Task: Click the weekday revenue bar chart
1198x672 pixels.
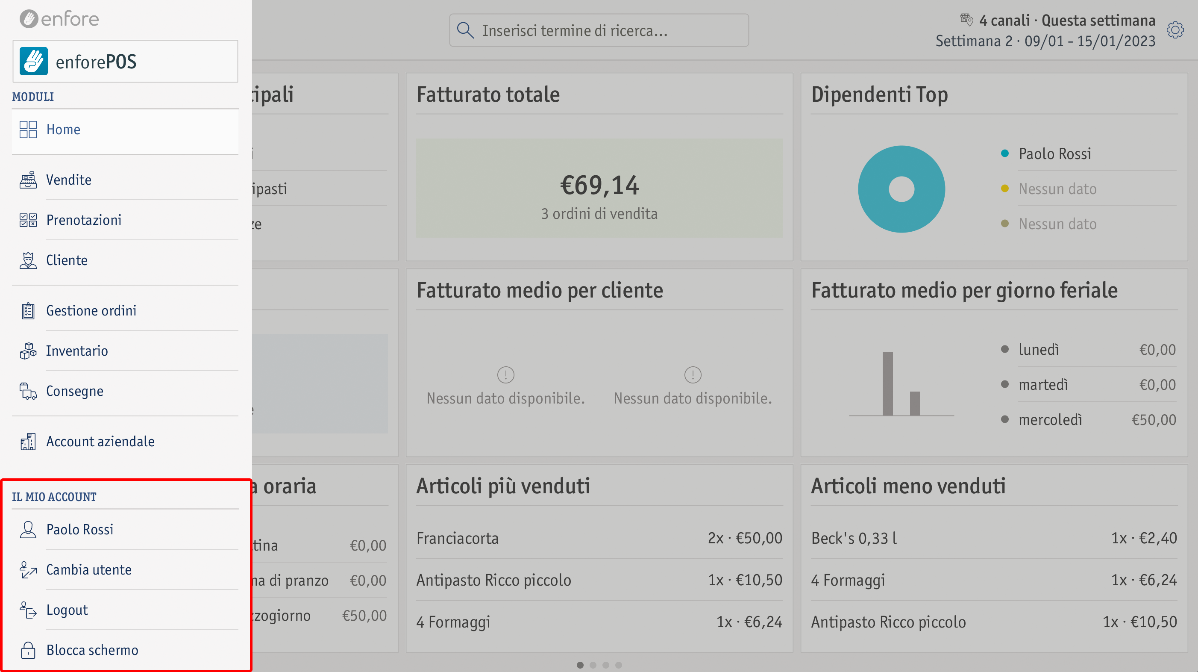Action: (x=901, y=384)
